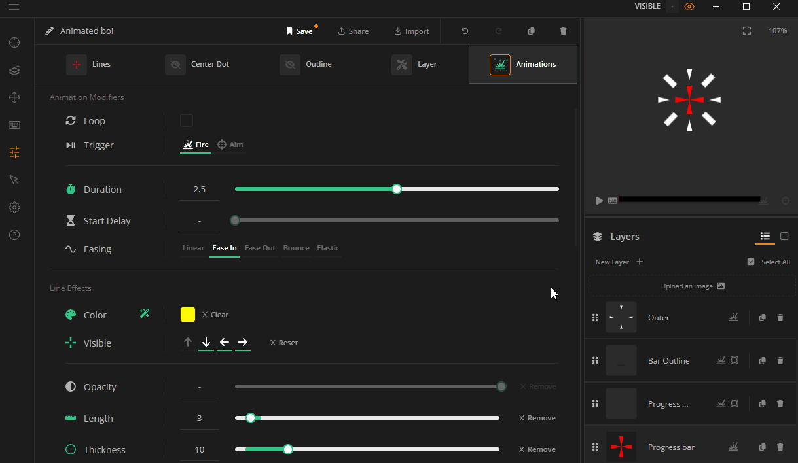Open the Animations tab
798x463 pixels.
523,64
